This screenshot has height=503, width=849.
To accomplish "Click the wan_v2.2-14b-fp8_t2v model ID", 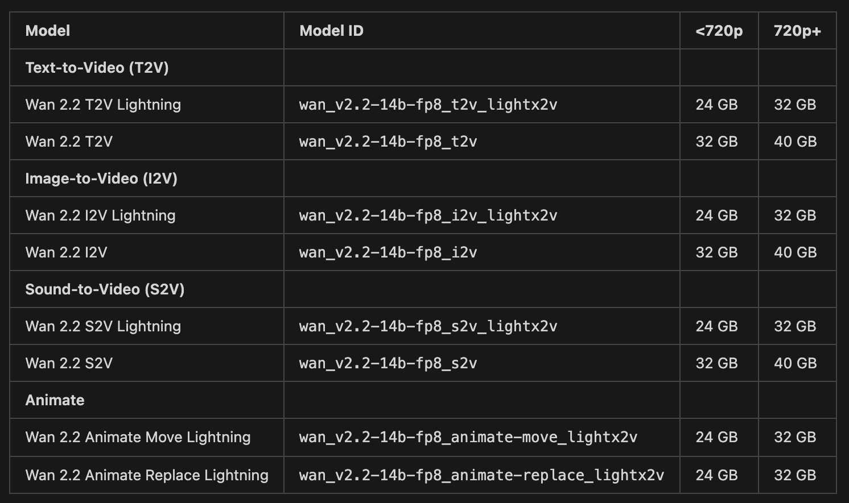I will pos(388,142).
